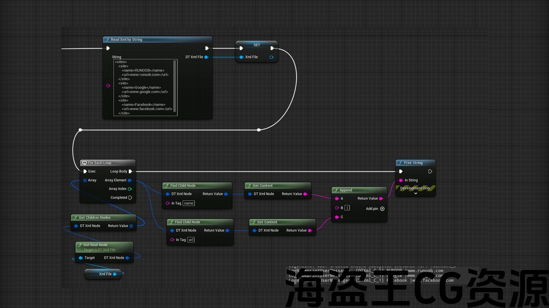Click the exec output pin of Print String
Viewport: 549px width, 308px height.
coord(430,172)
